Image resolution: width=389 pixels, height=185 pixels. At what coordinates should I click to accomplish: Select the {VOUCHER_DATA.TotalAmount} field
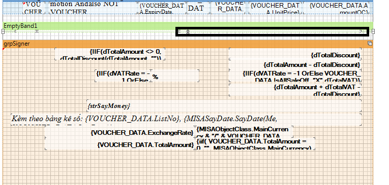[120, 144]
